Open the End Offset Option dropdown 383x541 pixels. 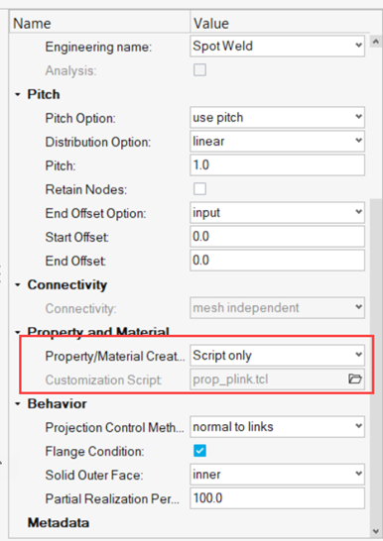tap(277, 212)
